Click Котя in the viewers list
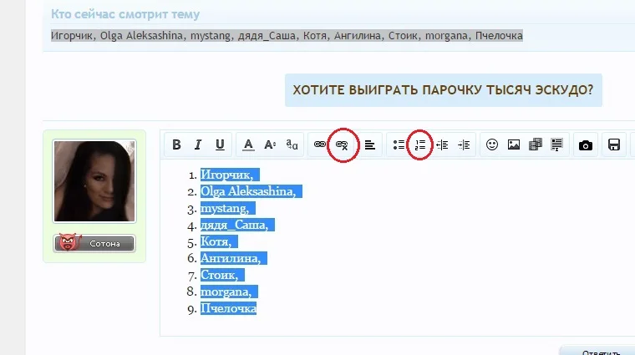The width and height of the screenshot is (635, 355). coord(315,36)
